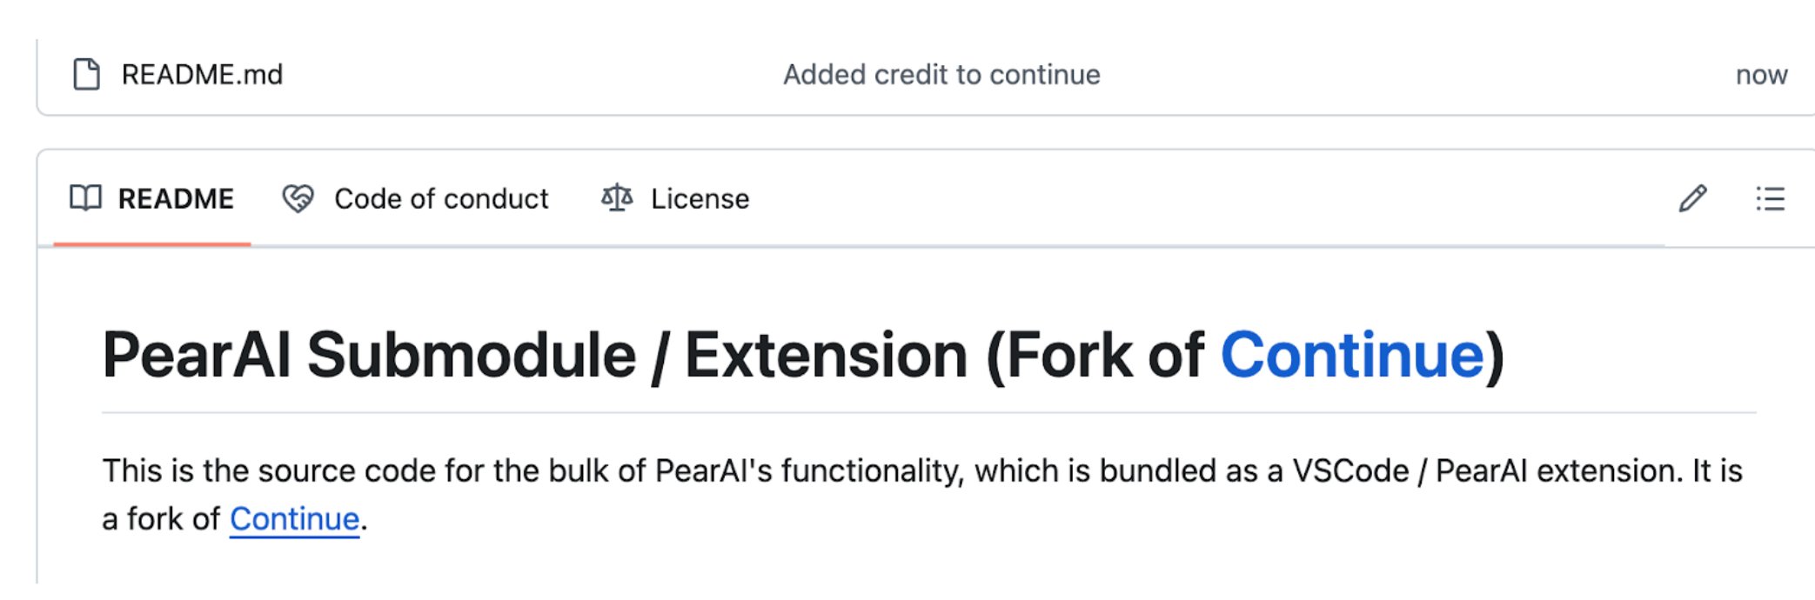Viewport: 1815px width, 600px height.
Task: Follow the Continue link in the heading
Action: coord(1351,356)
